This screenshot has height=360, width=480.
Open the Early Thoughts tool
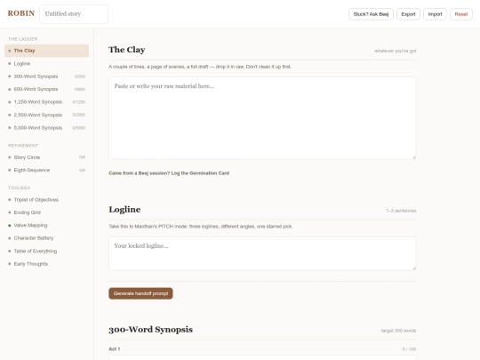[46, 264]
